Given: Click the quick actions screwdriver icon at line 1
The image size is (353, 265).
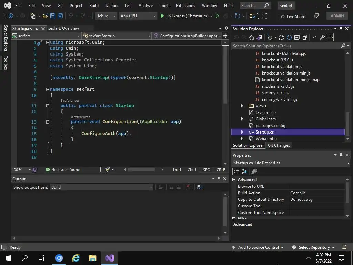Looking at the screenshot, I should click(x=39, y=42).
